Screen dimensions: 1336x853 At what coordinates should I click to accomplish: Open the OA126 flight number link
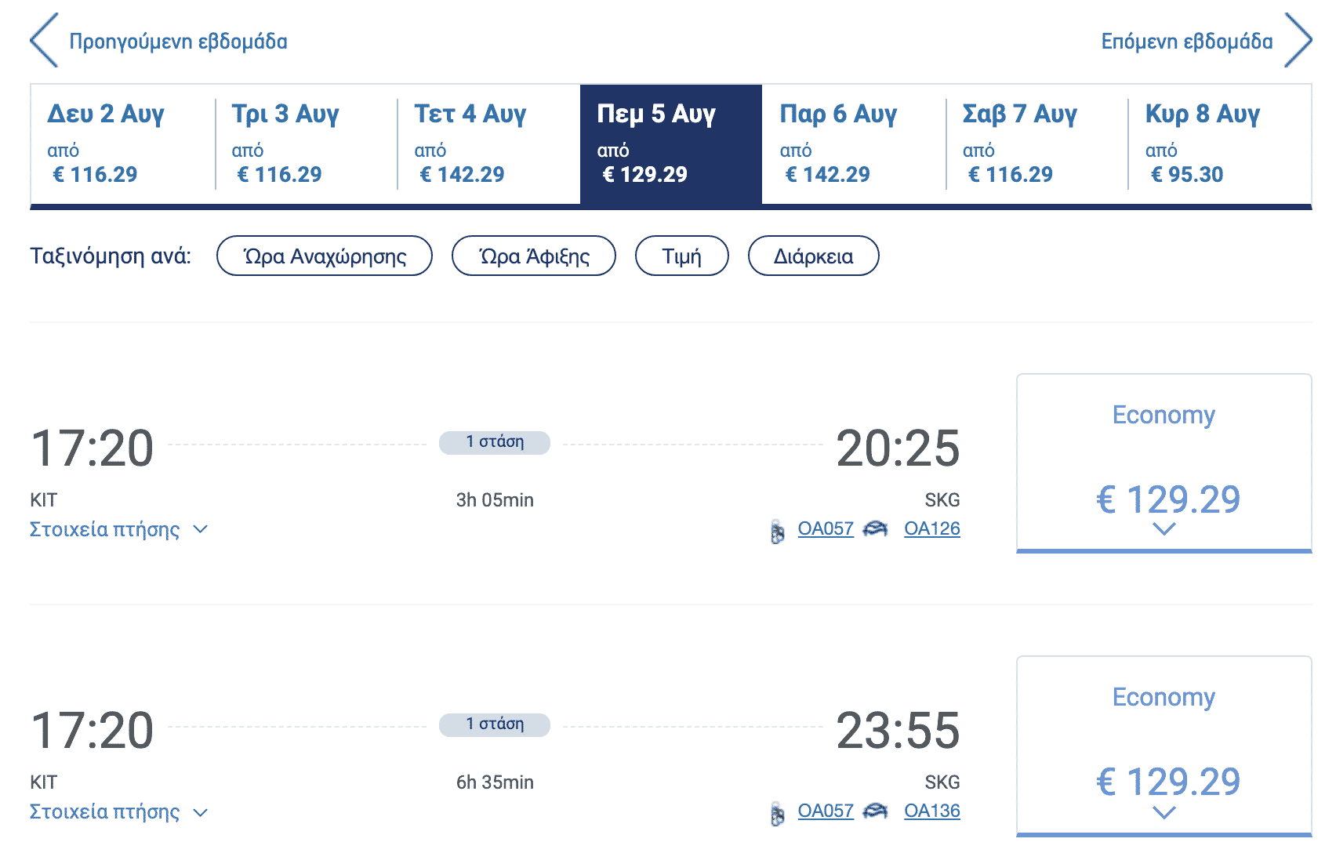click(x=931, y=528)
